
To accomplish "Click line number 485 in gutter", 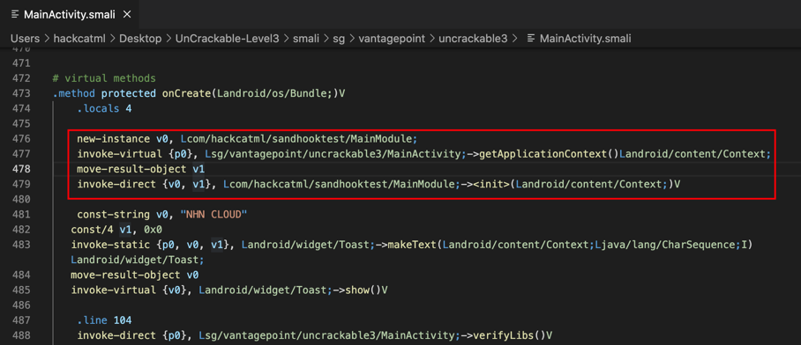I will coord(21,290).
